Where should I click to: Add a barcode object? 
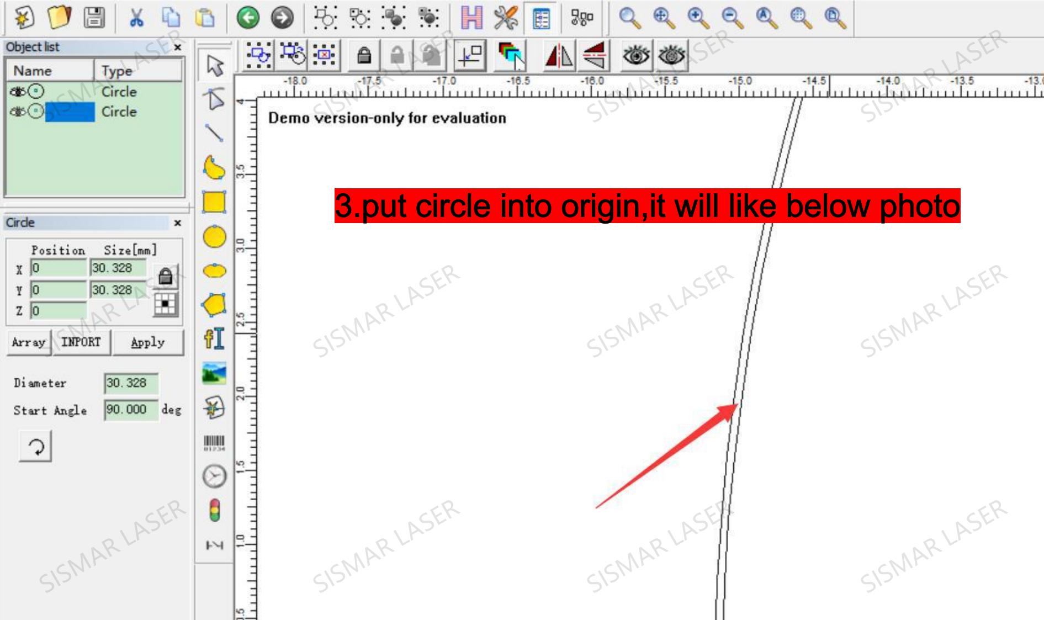(214, 442)
